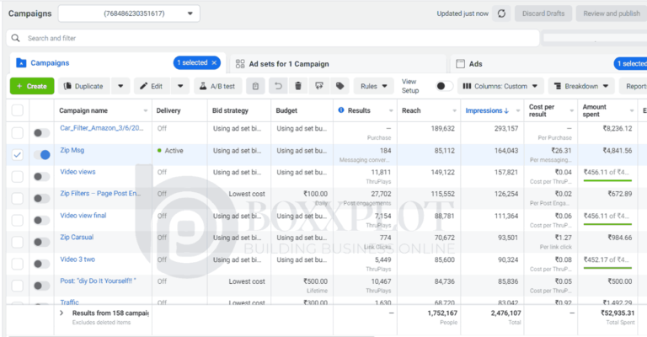The height and width of the screenshot is (337, 647).
Task: Click the info icon beside Results header
Action: click(340, 110)
